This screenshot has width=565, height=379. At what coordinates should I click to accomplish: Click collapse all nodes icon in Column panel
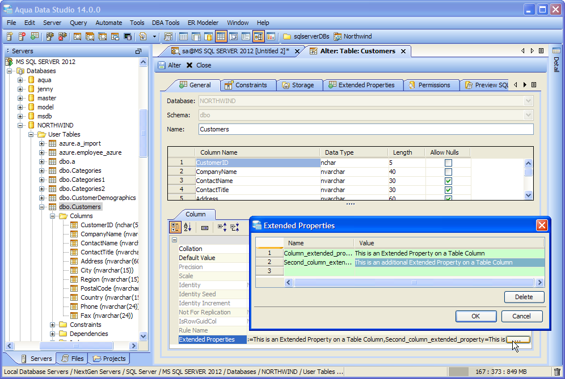(x=234, y=227)
